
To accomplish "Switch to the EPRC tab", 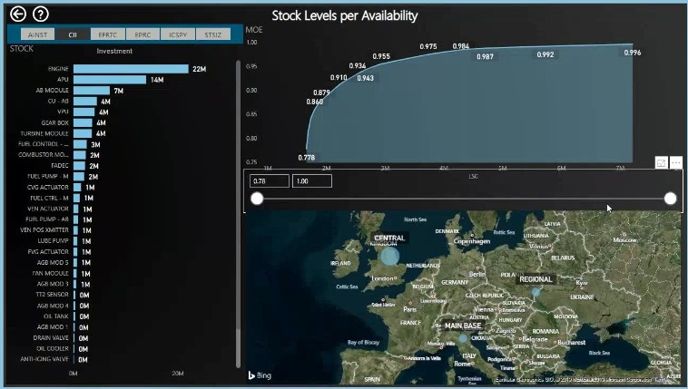I will pos(143,34).
